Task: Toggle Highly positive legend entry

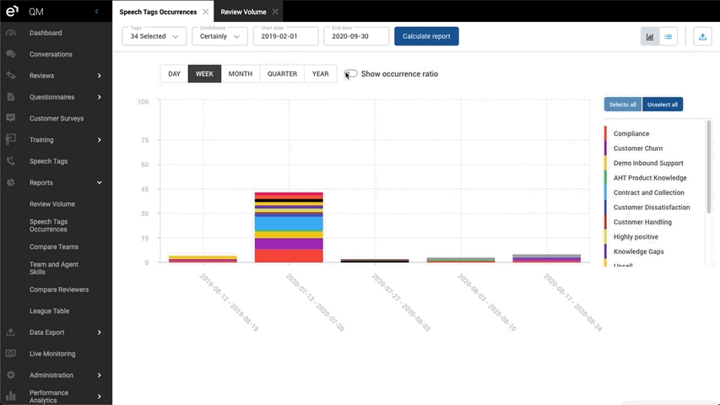Action: 636,236
